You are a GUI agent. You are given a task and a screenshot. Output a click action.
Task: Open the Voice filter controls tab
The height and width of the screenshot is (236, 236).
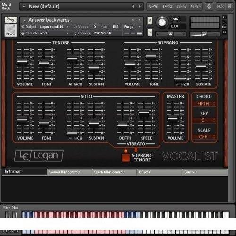click(x=69, y=172)
